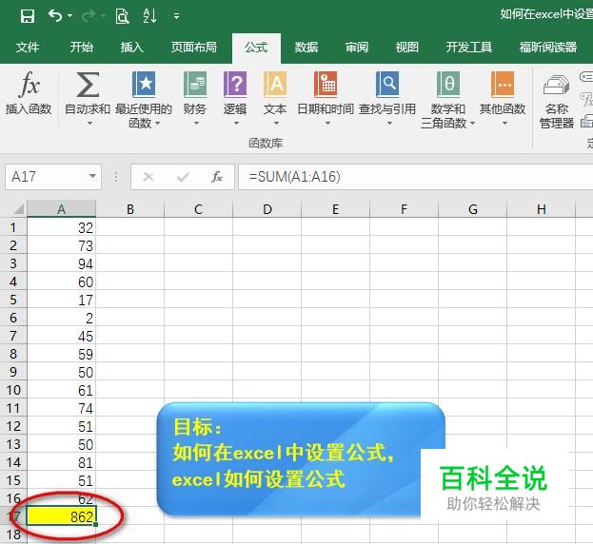Expand the 财务 dropdown arrow
Screen dimensions: 593x544
coord(196,123)
